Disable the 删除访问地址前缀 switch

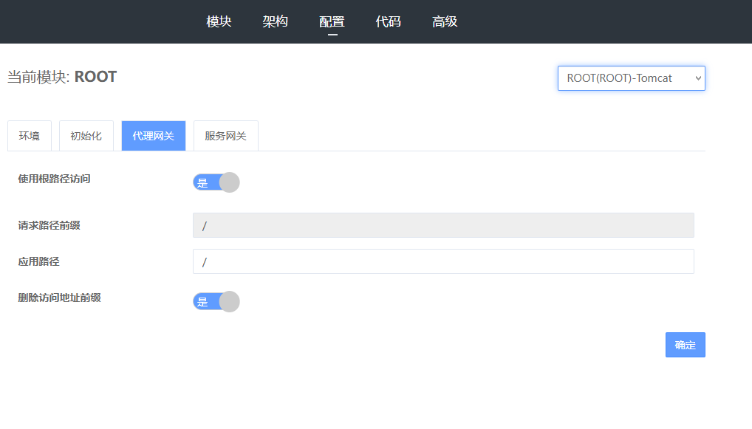216,301
